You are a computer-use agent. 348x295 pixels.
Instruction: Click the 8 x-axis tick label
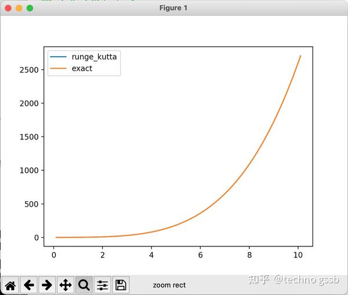(x=249, y=255)
